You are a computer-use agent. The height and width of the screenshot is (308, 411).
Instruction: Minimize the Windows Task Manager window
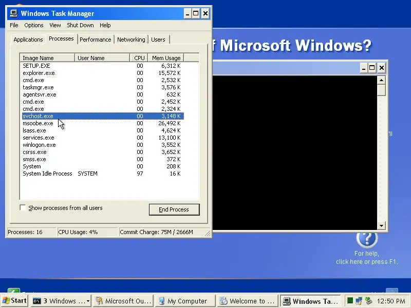(x=188, y=13)
